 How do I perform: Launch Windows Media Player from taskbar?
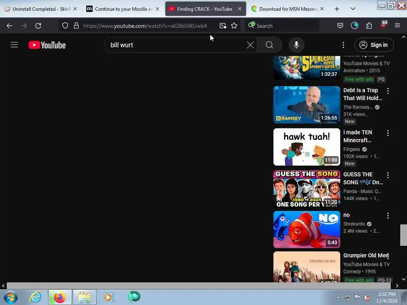108,297
